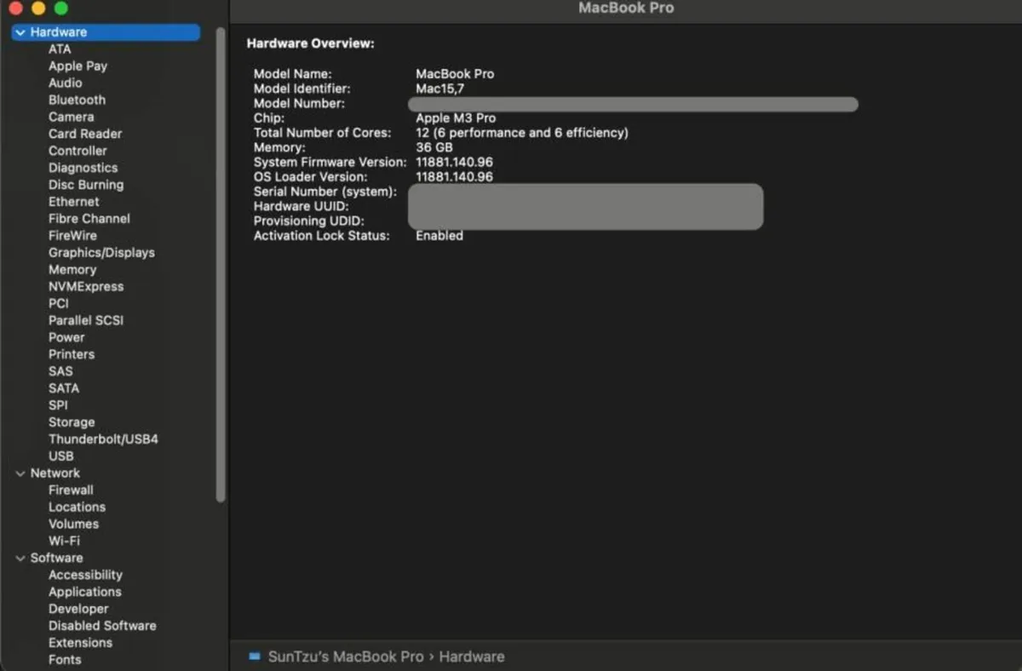The width and height of the screenshot is (1022, 671).
Task: Click the Chip value Apple M3 Pro
Action: [x=456, y=118]
